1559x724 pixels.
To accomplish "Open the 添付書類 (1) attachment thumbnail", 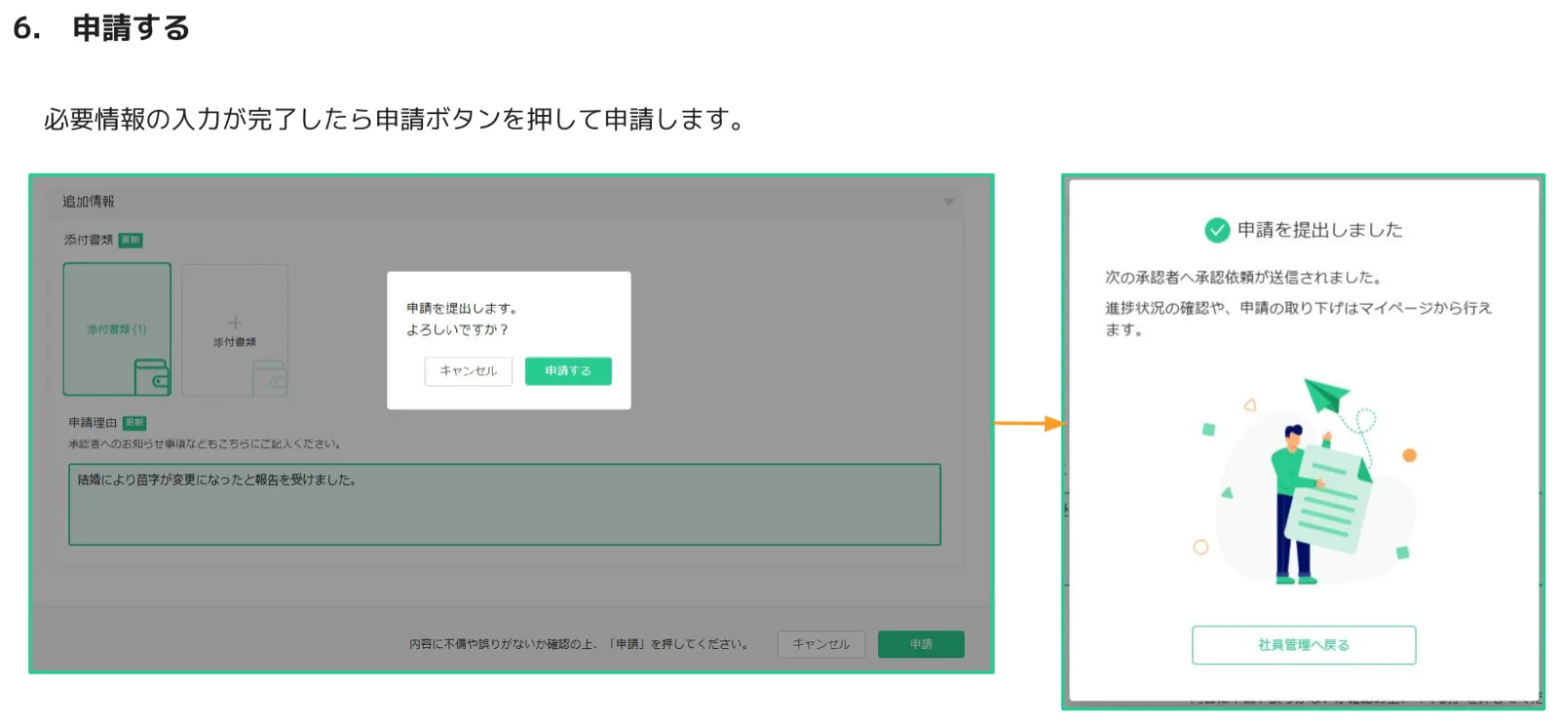I will [x=117, y=329].
